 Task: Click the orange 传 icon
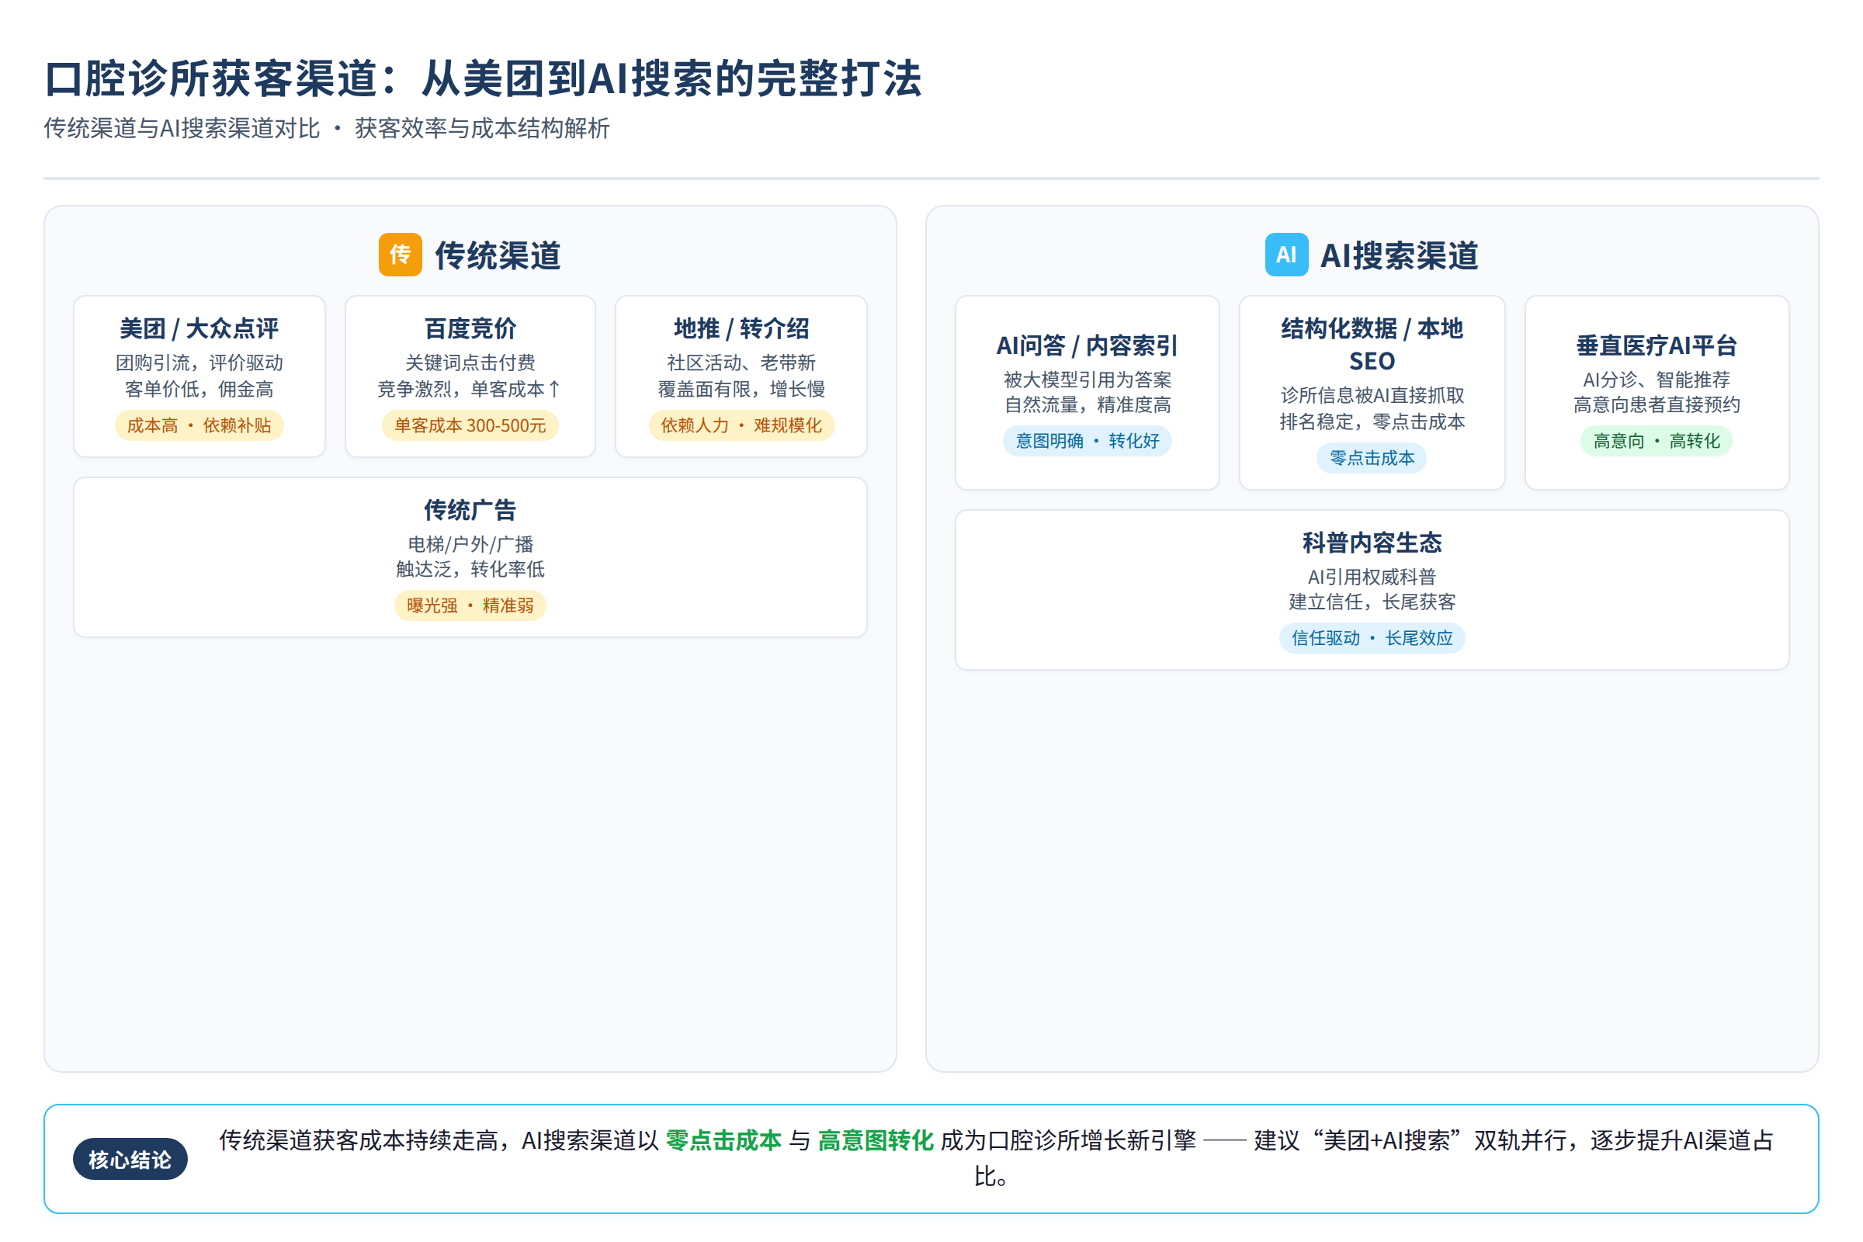point(400,255)
